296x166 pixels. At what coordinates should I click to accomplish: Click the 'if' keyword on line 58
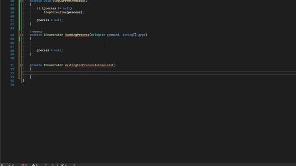(x=38, y=8)
